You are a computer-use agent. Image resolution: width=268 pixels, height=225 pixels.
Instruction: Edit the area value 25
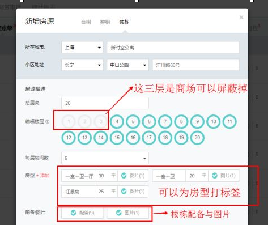[x=106, y=192]
